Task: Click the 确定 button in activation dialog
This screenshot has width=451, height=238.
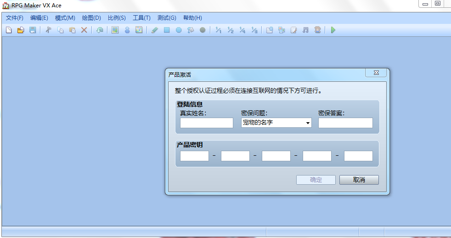Action: tap(316, 180)
